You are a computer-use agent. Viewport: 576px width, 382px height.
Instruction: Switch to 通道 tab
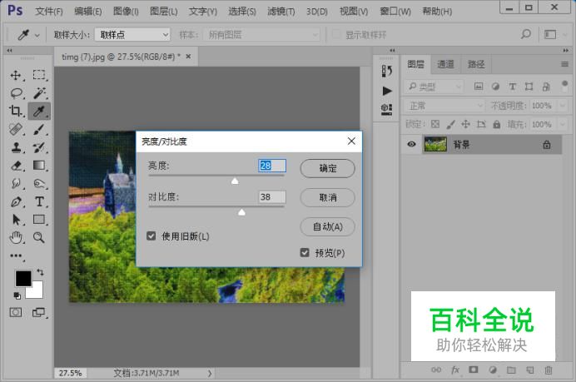point(445,64)
